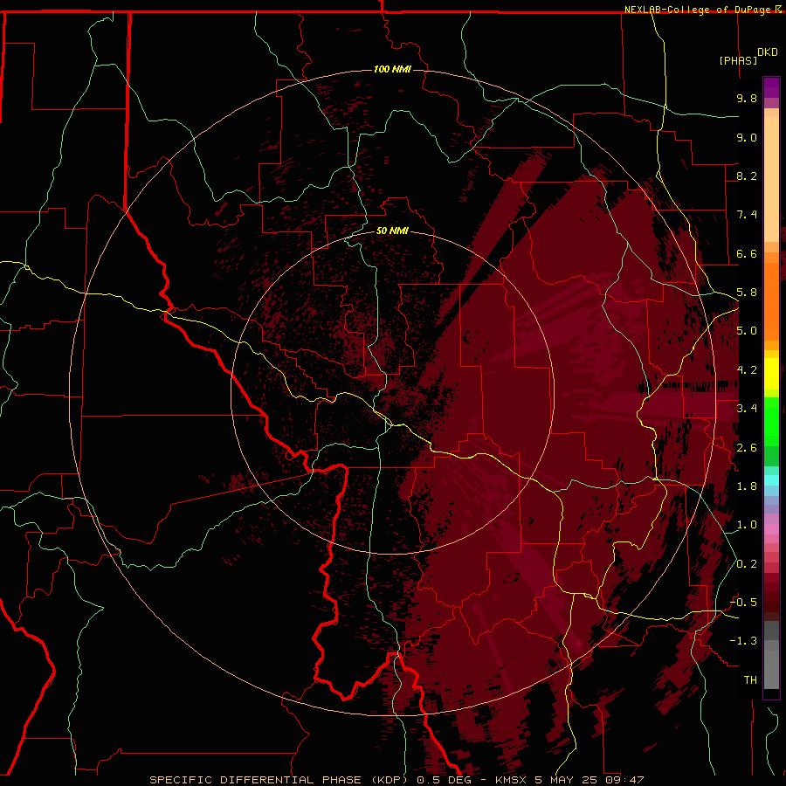786x786 pixels.
Task: Click the -1.3 scale value
Action: pyautogui.click(x=743, y=641)
